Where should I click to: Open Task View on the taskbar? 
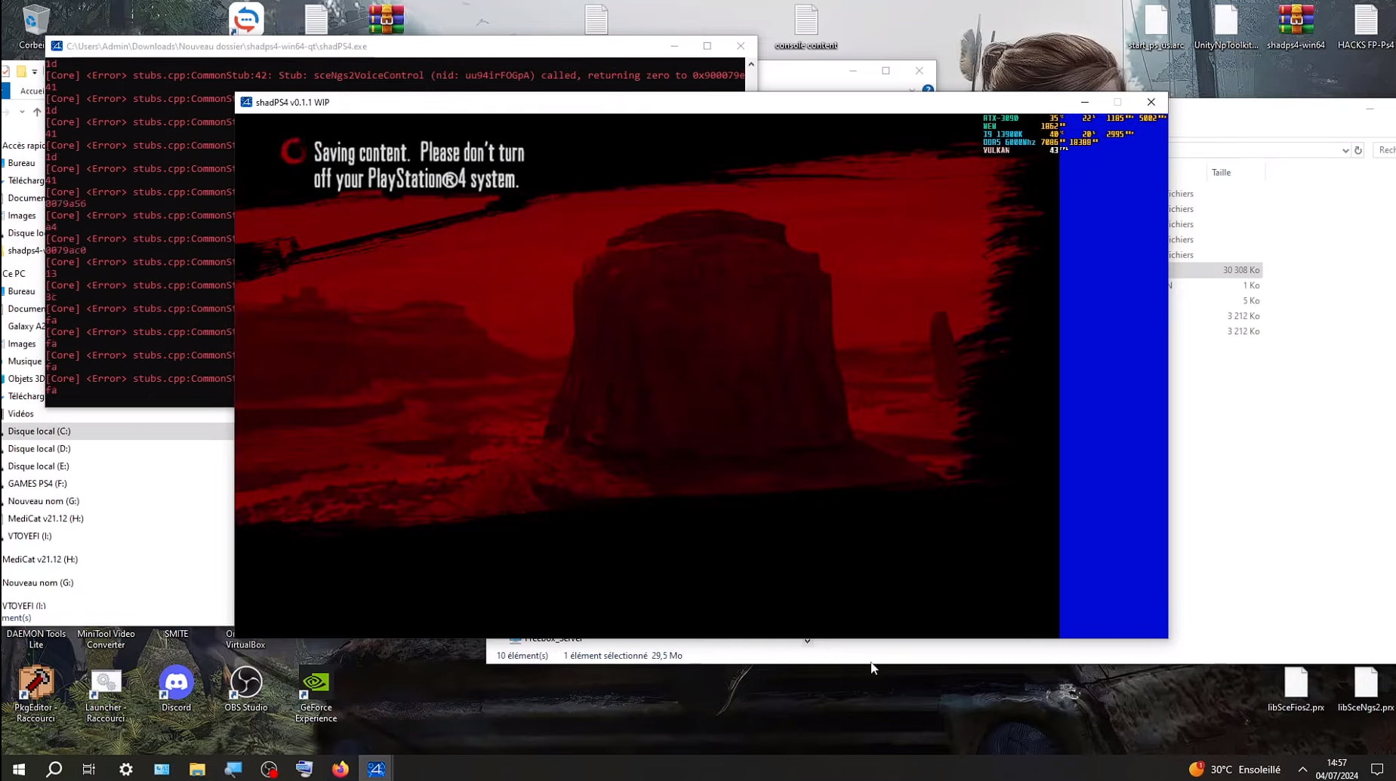tap(89, 769)
